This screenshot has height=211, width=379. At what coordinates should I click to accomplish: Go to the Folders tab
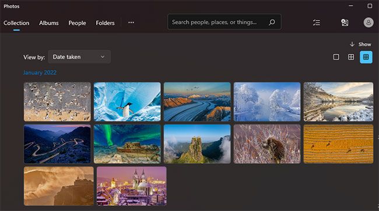pyautogui.click(x=105, y=23)
